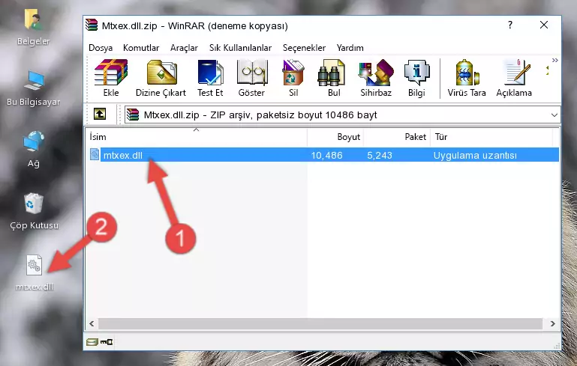
Task: Click the drive icon in status bar
Action: click(92, 342)
